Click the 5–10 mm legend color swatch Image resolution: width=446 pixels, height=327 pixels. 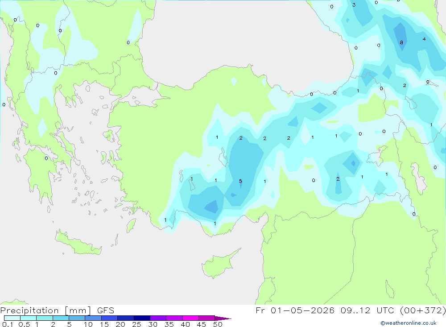click(x=77, y=318)
